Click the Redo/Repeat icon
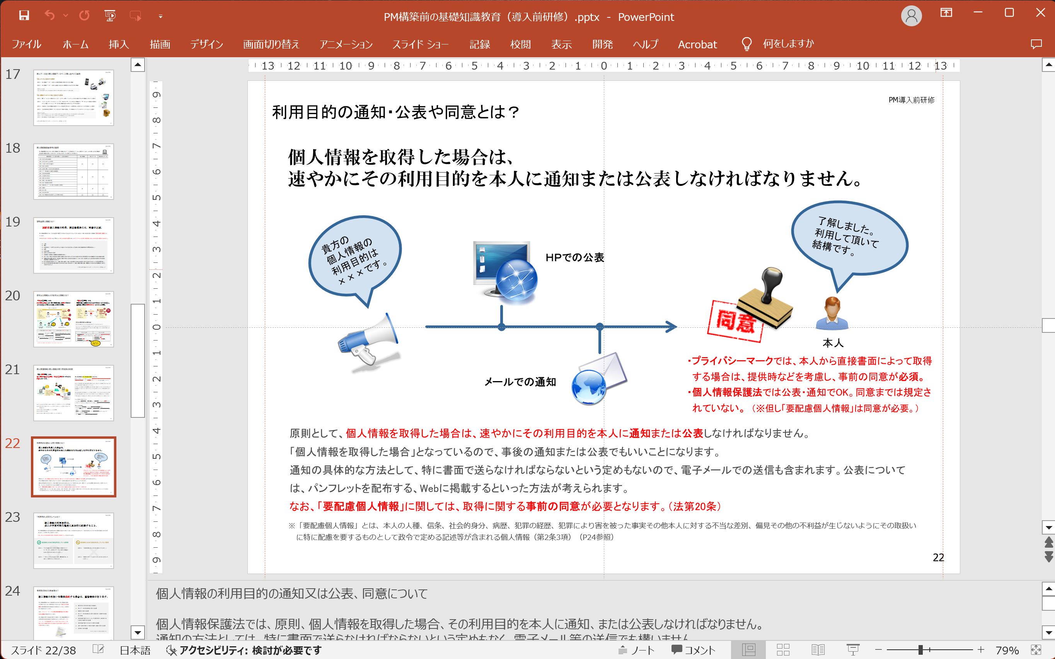The width and height of the screenshot is (1055, 659). [x=84, y=16]
